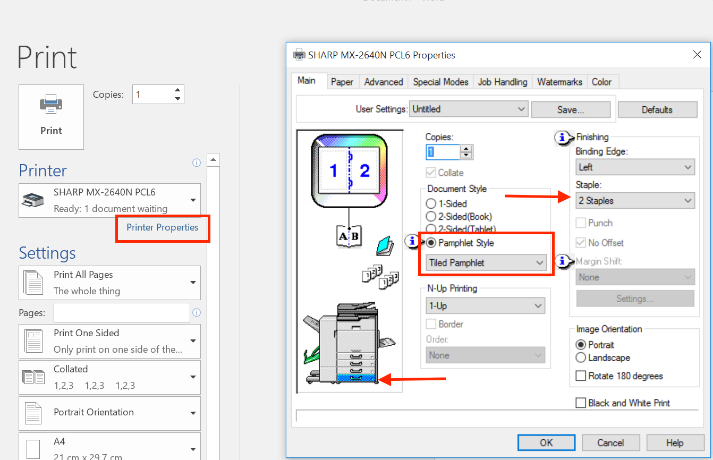The image size is (713, 460).
Task: Click the info icon next to Finishing
Action: click(562, 138)
